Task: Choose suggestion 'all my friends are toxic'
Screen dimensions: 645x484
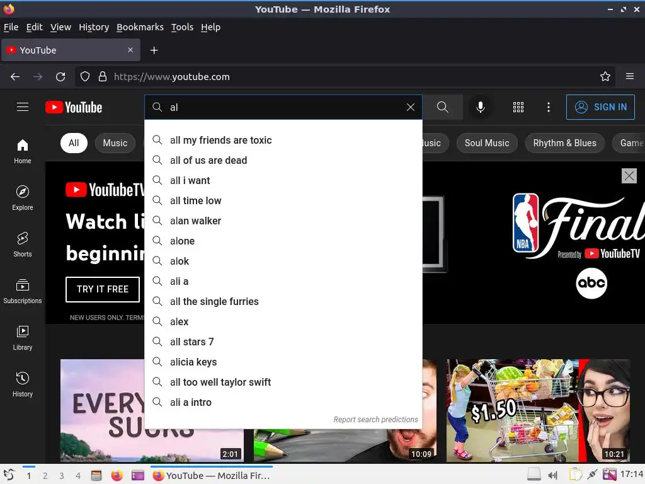Action: 283,141
